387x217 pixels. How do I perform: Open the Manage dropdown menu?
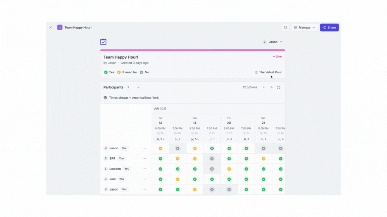point(304,27)
